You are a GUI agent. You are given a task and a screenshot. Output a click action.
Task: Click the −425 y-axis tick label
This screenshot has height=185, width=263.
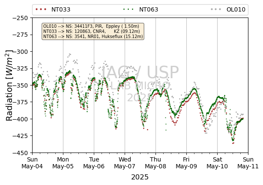(20, 136)
